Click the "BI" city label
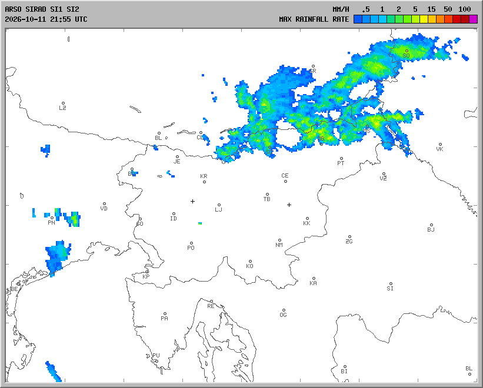483x388 pixels. (x=344, y=372)
